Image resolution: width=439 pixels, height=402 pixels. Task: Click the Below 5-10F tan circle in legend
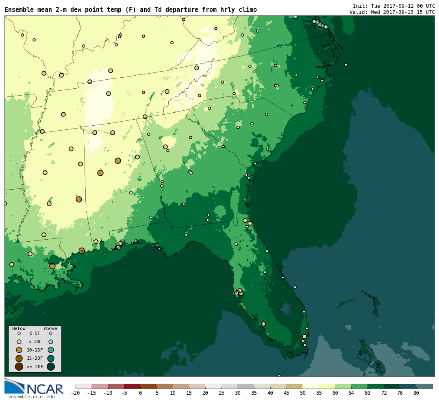[19, 342]
